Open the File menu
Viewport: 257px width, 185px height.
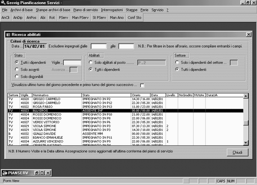click(x=5, y=10)
